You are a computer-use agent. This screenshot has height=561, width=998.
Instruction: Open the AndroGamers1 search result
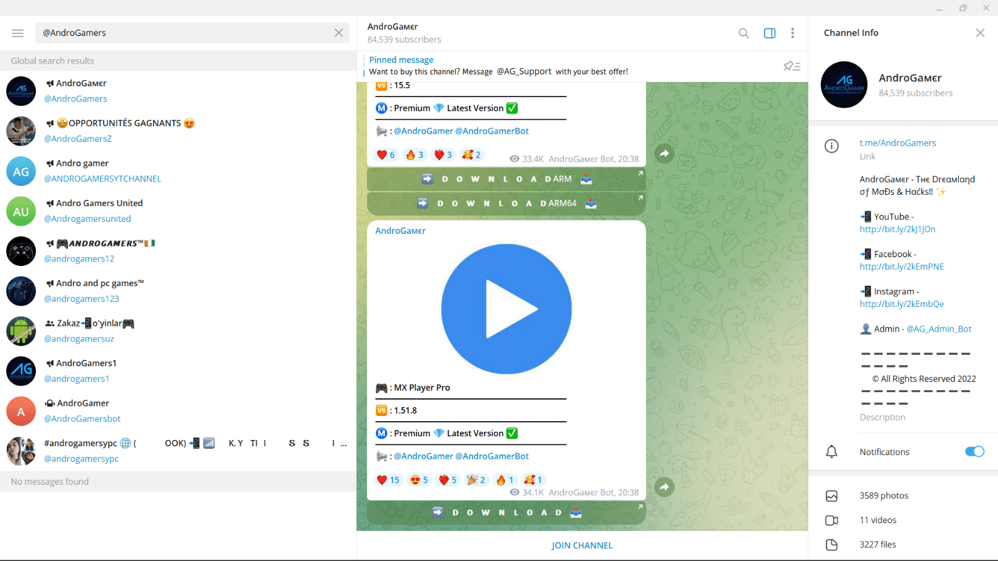click(179, 371)
